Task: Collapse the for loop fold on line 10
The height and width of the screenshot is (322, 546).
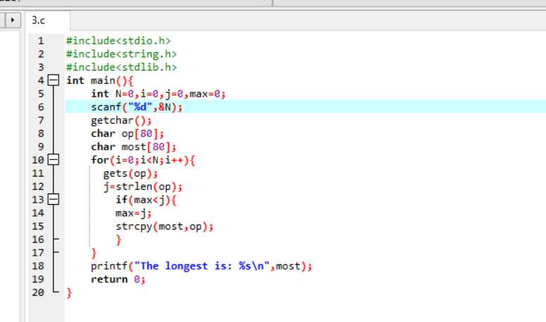Action: coord(54,160)
